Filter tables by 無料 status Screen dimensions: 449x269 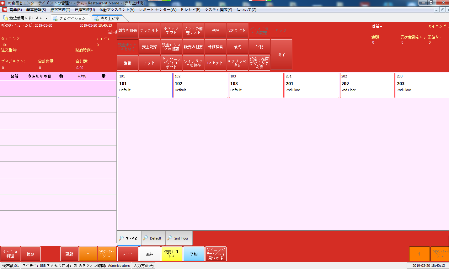150,254
